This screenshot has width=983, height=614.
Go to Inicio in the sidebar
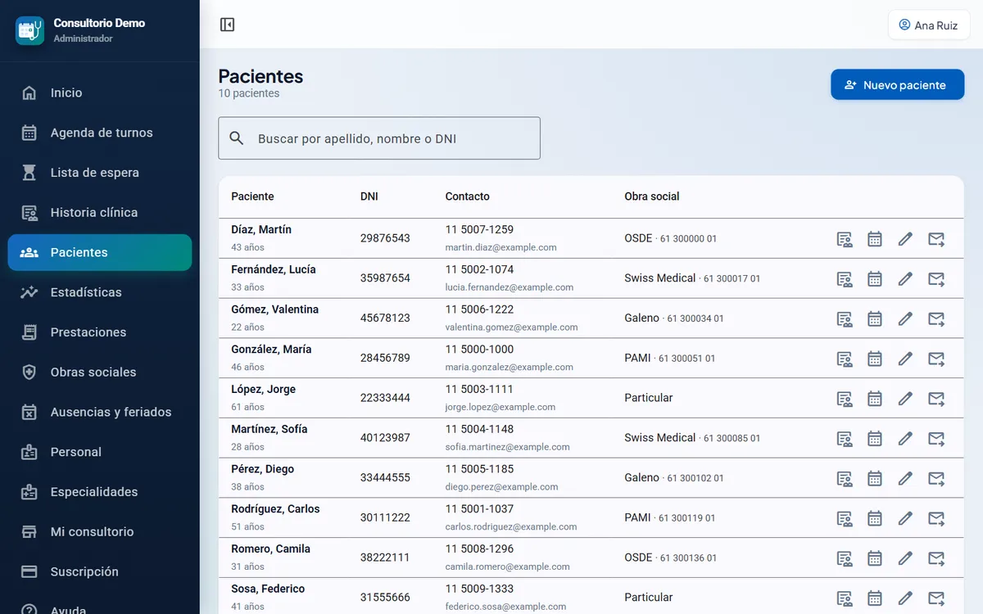tap(100, 93)
